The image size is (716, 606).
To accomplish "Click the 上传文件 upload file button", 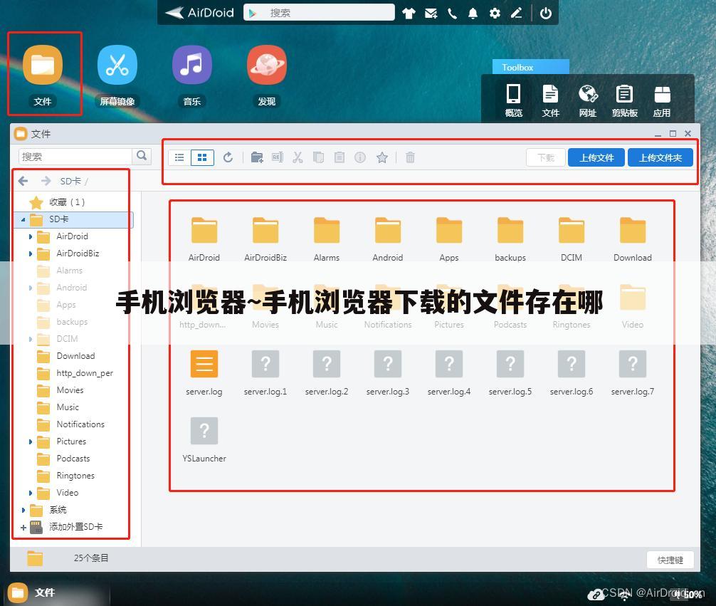I will (596, 157).
